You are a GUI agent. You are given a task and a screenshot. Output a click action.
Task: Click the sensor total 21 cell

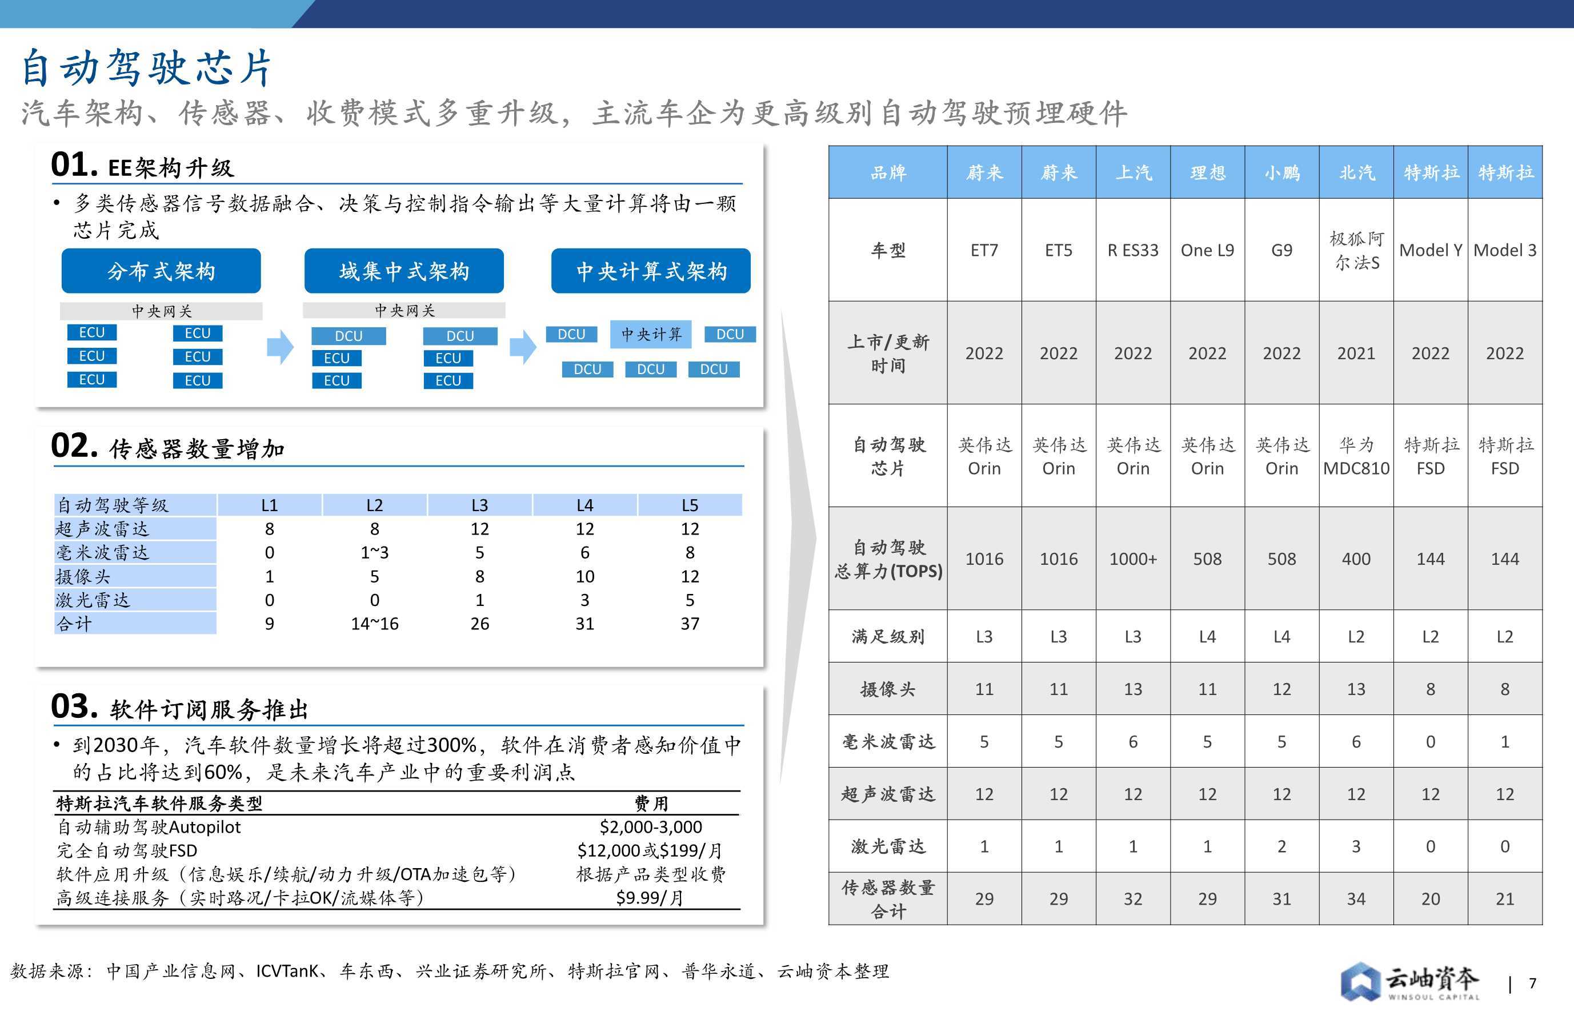(1505, 899)
